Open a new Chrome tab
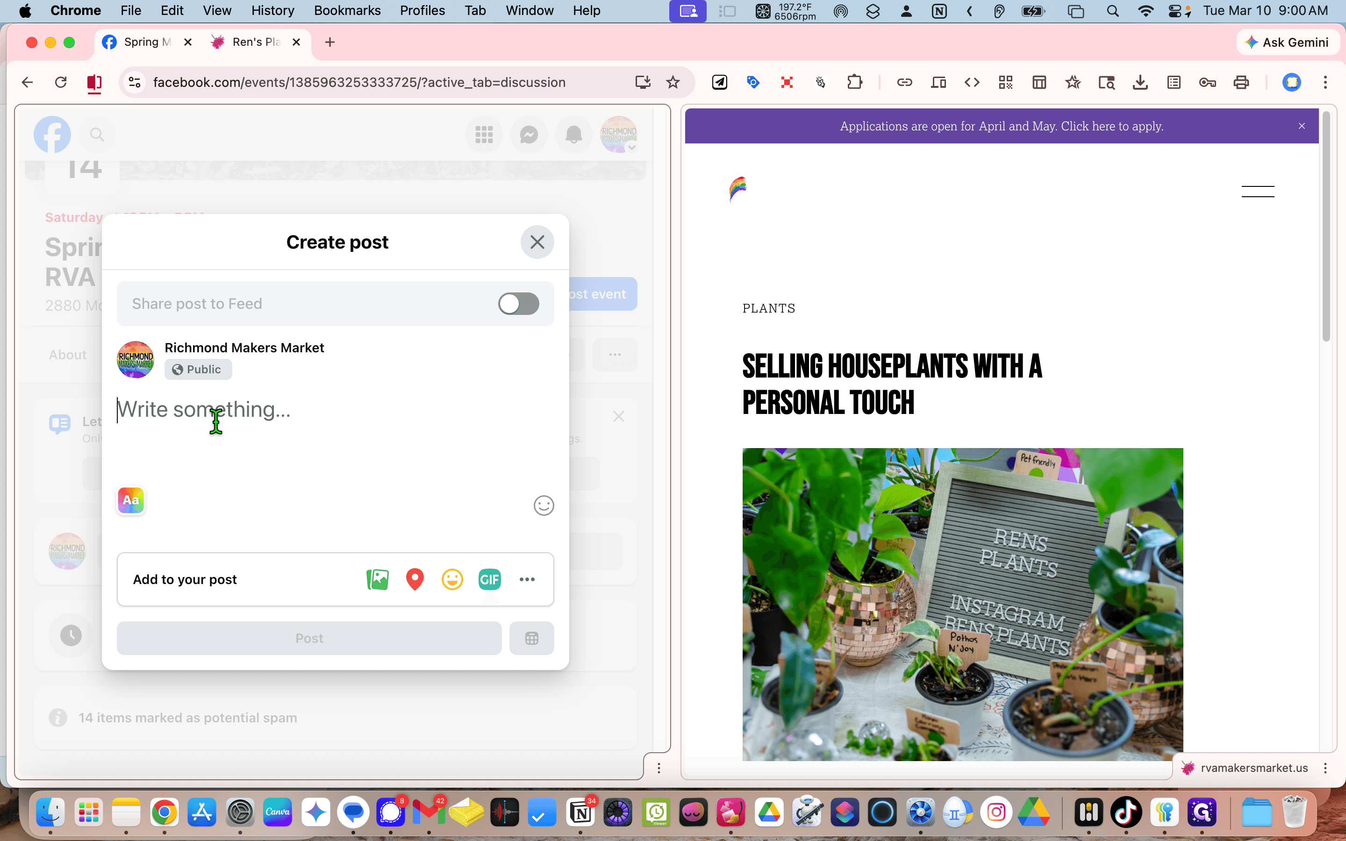Screen dimensions: 1346x841 click(330, 42)
